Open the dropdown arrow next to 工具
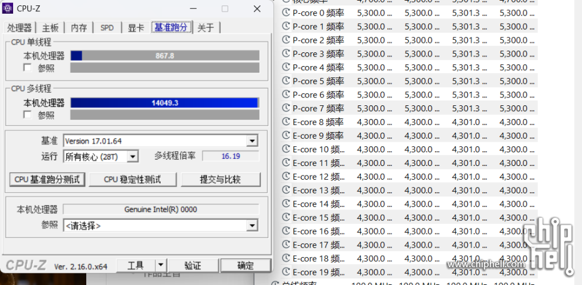 (161, 265)
